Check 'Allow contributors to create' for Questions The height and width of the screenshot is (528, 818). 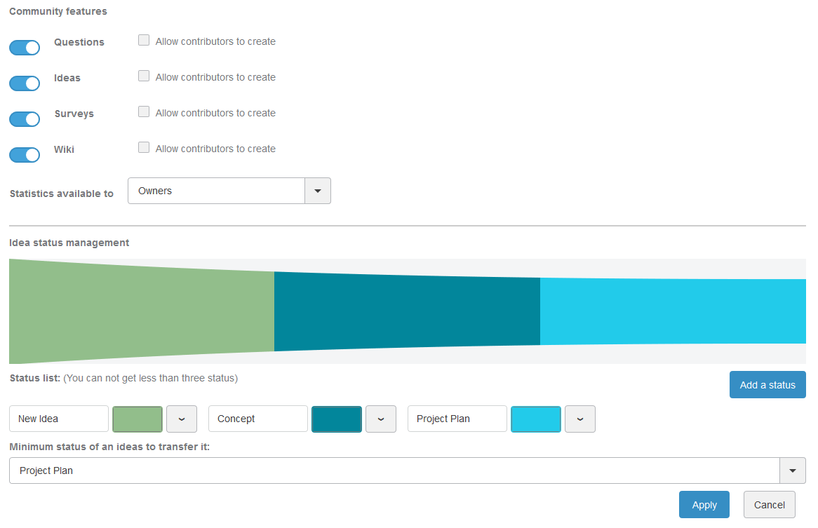point(144,41)
